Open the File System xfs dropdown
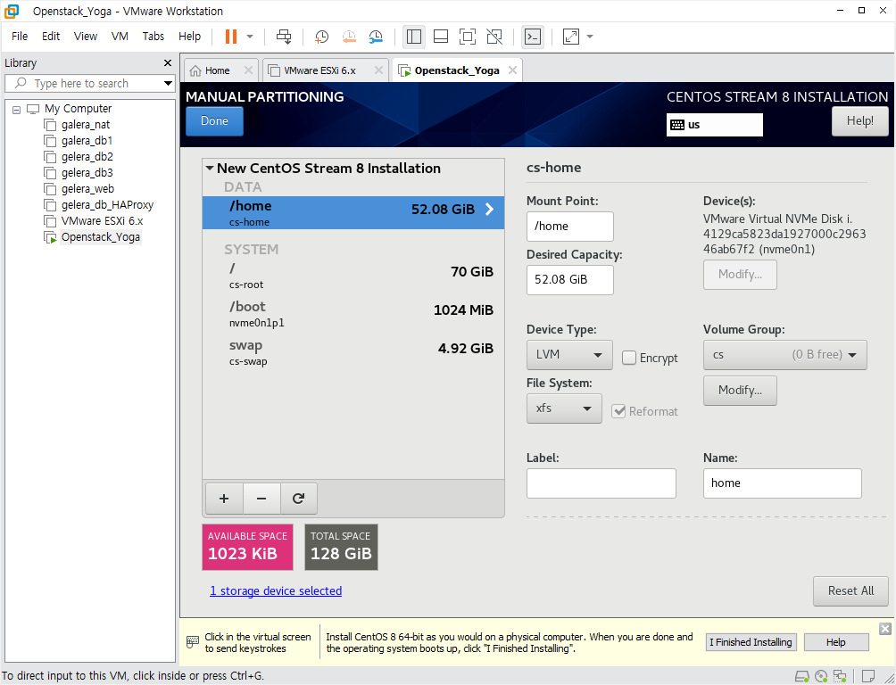 click(564, 409)
